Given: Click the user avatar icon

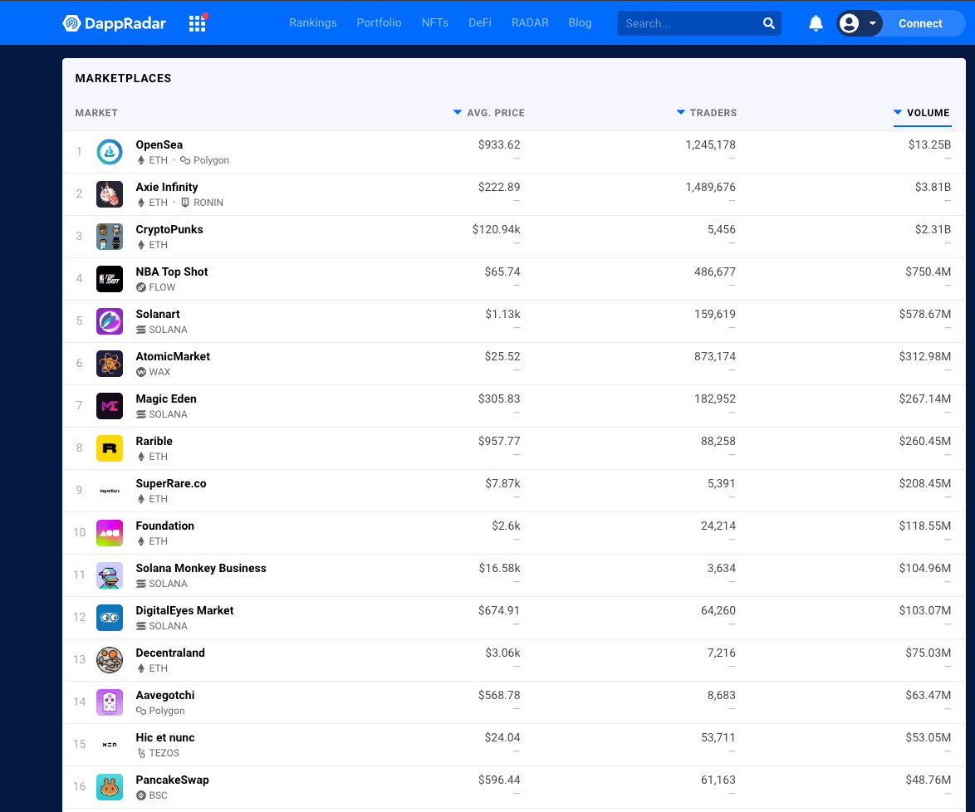Looking at the screenshot, I should pyautogui.click(x=849, y=23).
